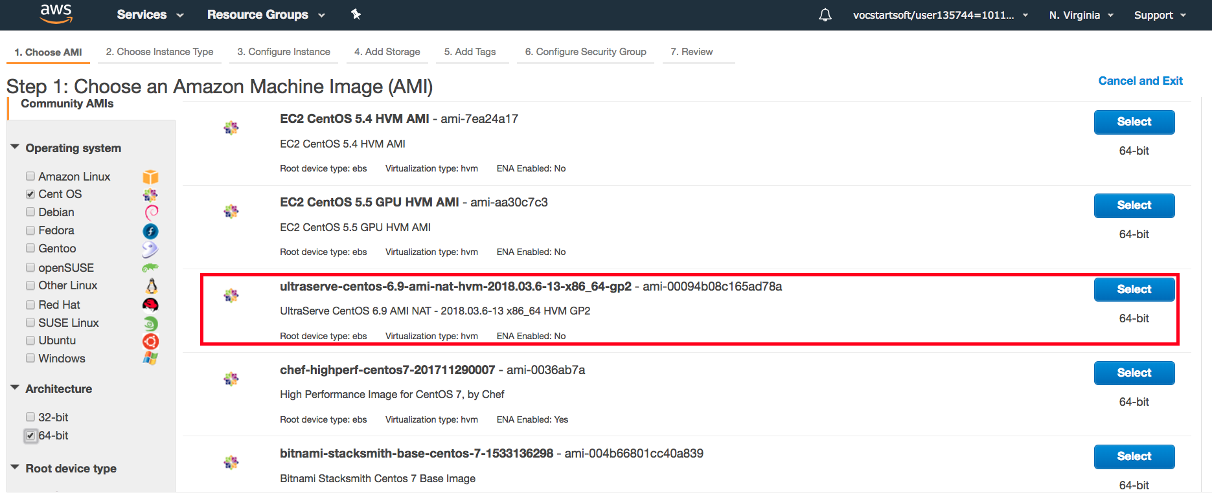The width and height of the screenshot is (1212, 499).
Task: Check the Debian filter
Action: pos(30,212)
